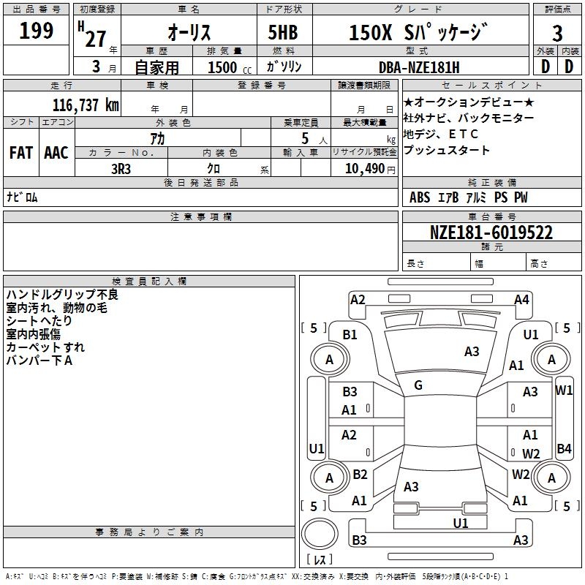Click the 純正装備 header
The width and height of the screenshot is (585, 585).
(491, 182)
